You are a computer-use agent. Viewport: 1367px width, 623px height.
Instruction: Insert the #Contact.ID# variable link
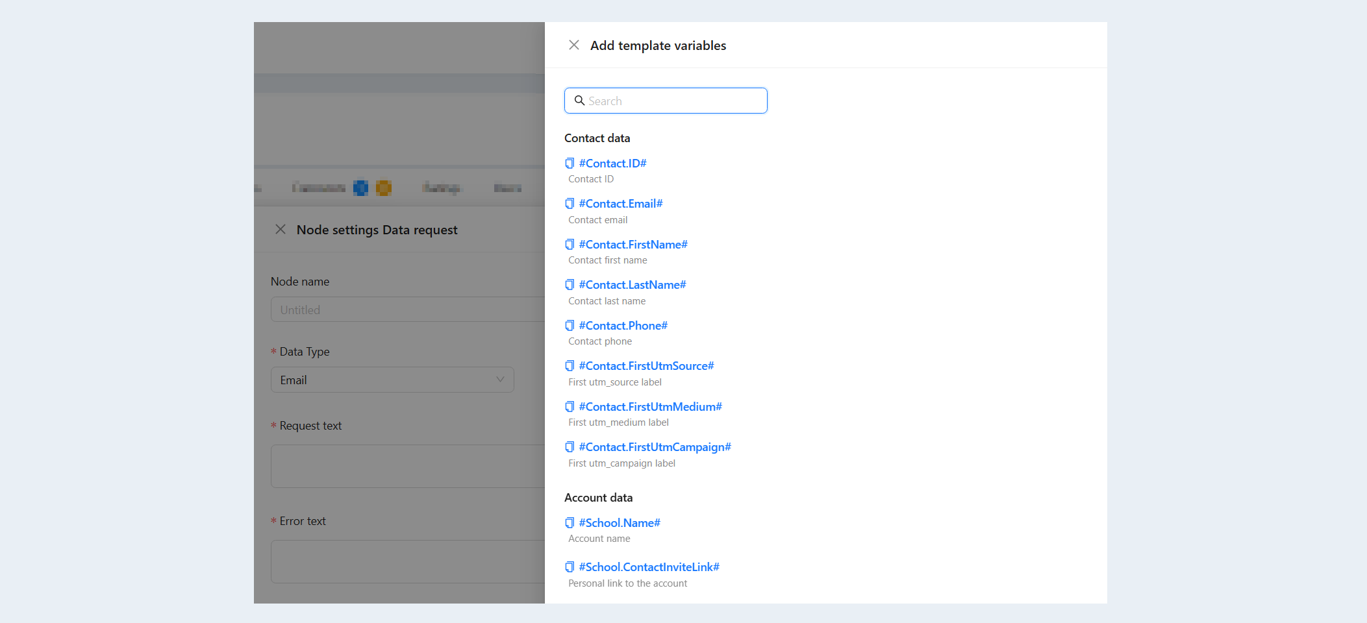(x=612, y=163)
